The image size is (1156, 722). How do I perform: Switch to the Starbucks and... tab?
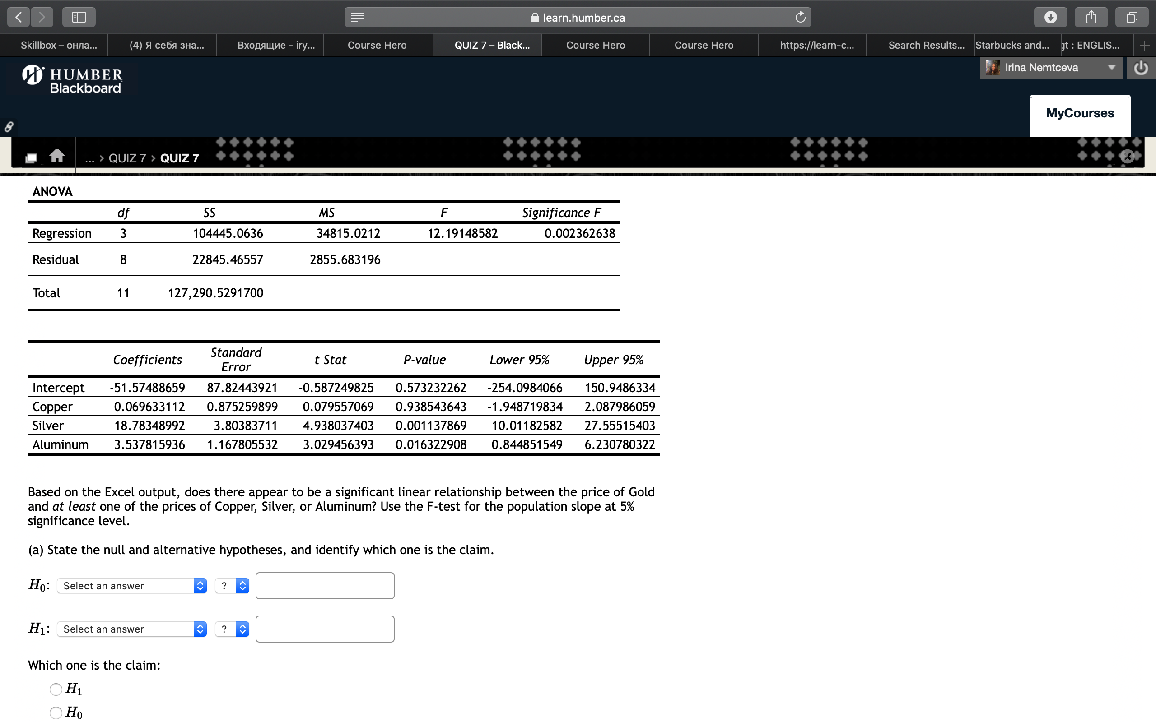pos(1012,46)
